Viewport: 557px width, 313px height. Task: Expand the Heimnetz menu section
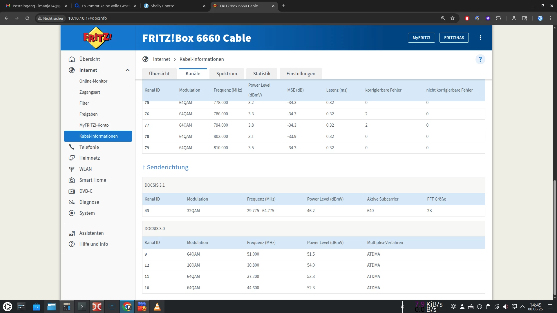(89, 158)
